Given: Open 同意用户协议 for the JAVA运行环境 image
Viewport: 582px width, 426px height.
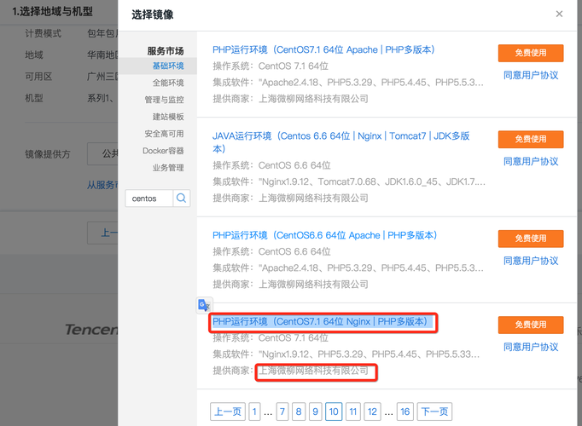Looking at the screenshot, I should pos(531,162).
